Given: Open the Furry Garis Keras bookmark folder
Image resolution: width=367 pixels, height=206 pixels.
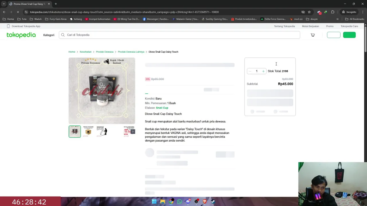Looking at the screenshot, I should [56, 19].
